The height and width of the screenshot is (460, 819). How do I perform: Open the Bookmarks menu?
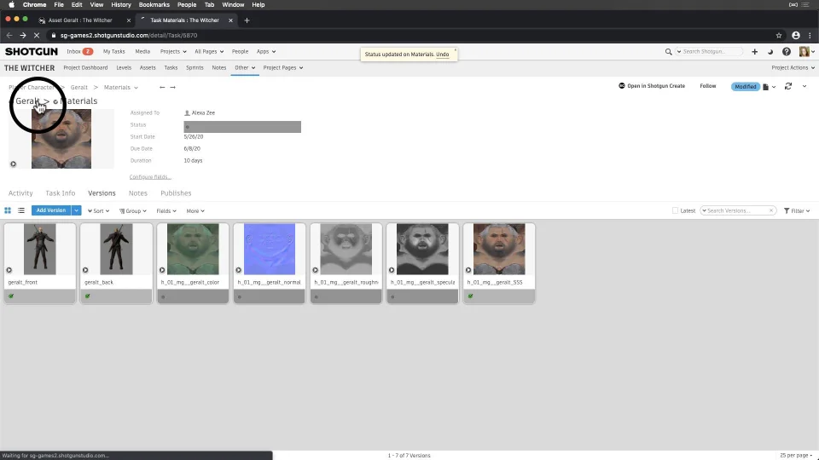pyautogui.click(x=154, y=5)
